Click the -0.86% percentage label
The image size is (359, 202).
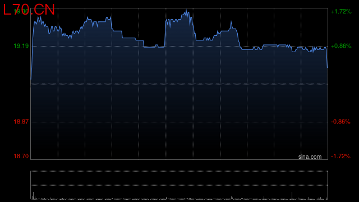(x=340, y=122)
